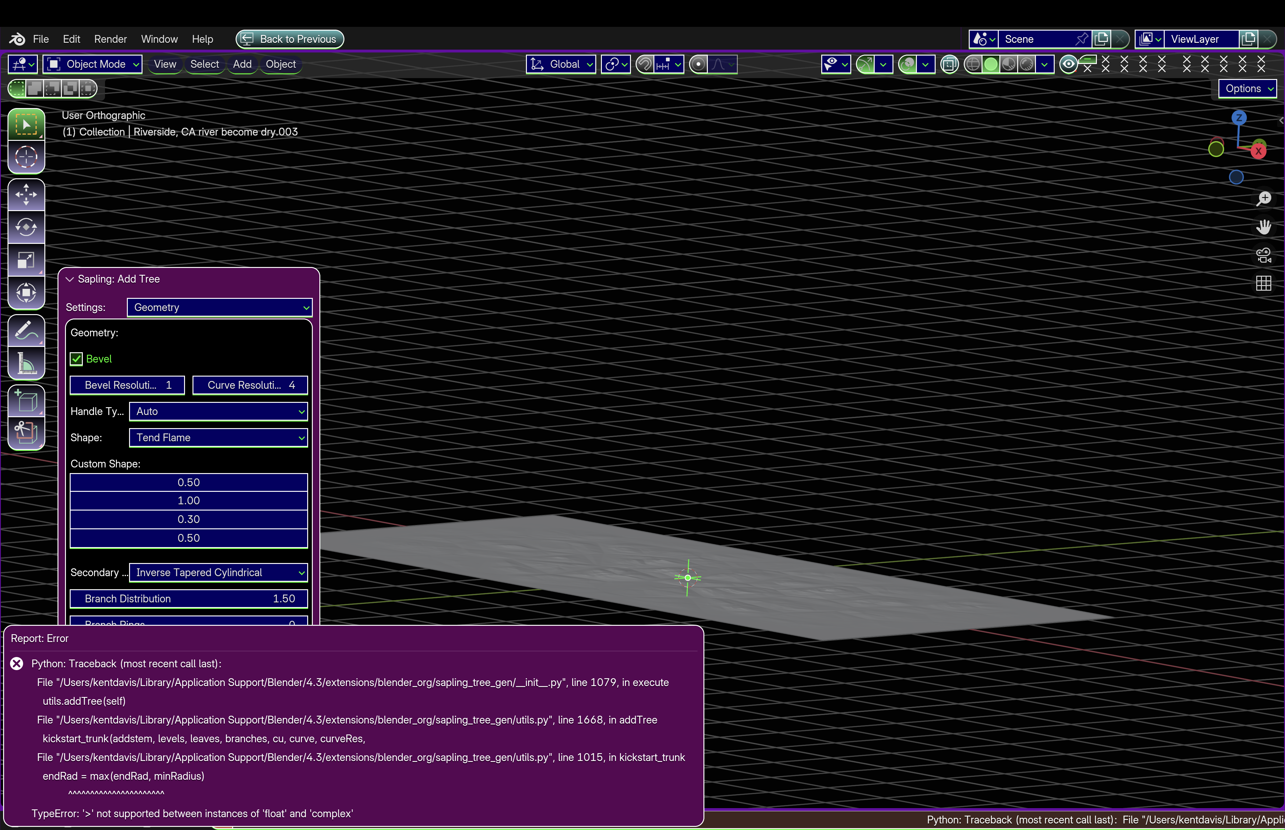1285x830 pixels.
Task: Select the Transform tool
Action: tap(26, 293)
